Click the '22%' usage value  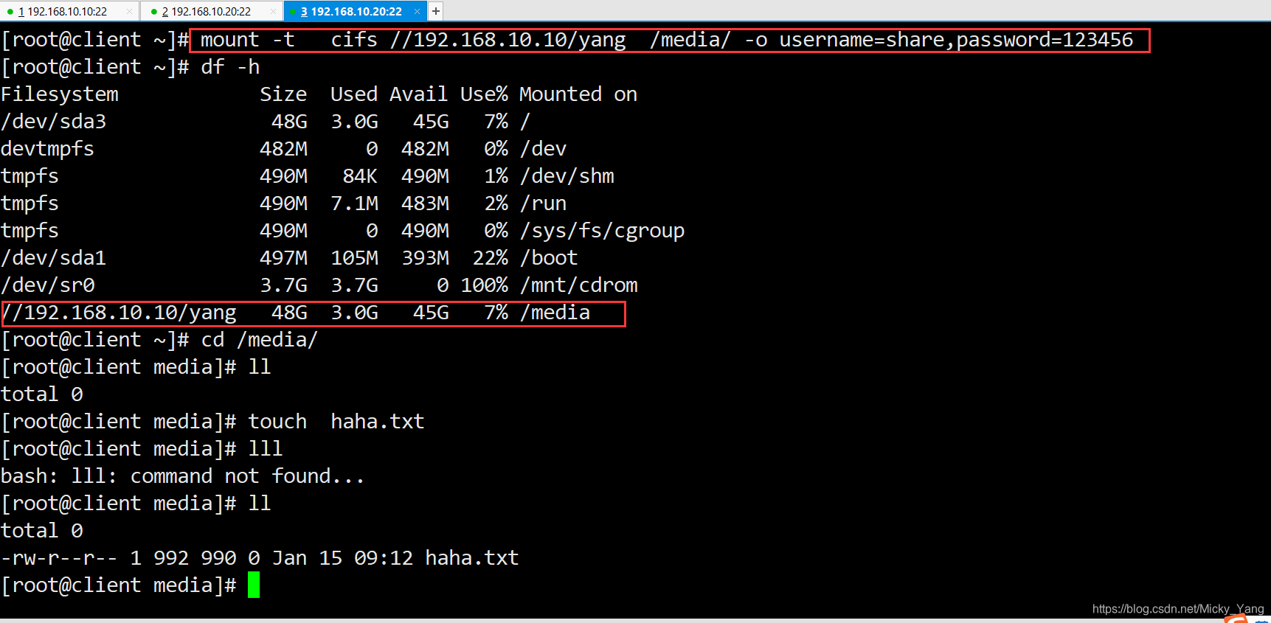(491, 258)
